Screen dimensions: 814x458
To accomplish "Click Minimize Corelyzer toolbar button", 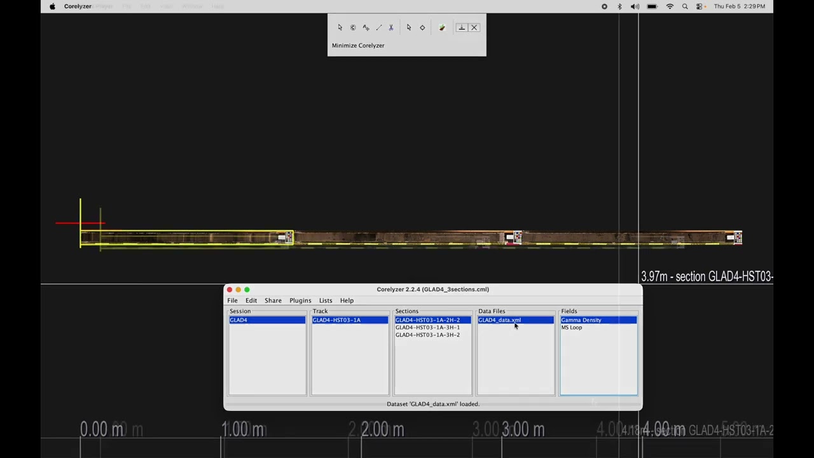I will click(x=462, y=27).
